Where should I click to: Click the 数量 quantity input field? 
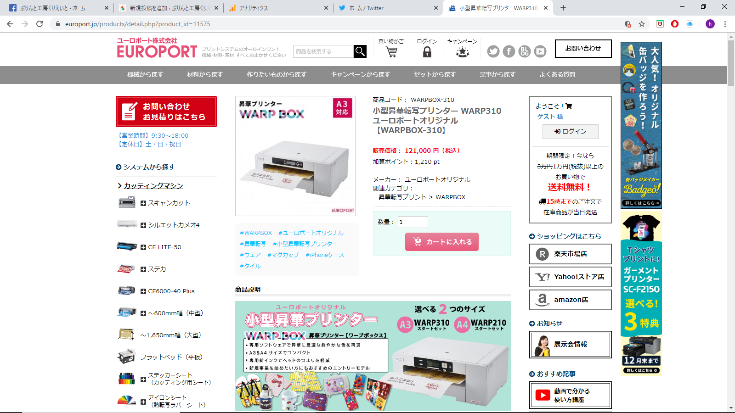coord(413,222)
